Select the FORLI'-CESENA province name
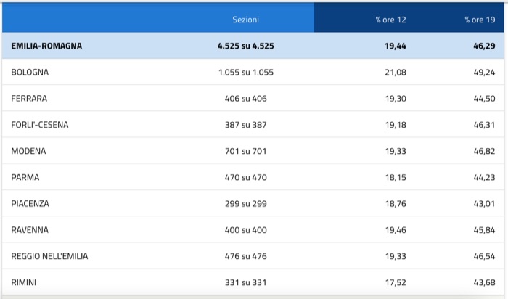This screenshot has height=299, width=508. tap(40, 125)
